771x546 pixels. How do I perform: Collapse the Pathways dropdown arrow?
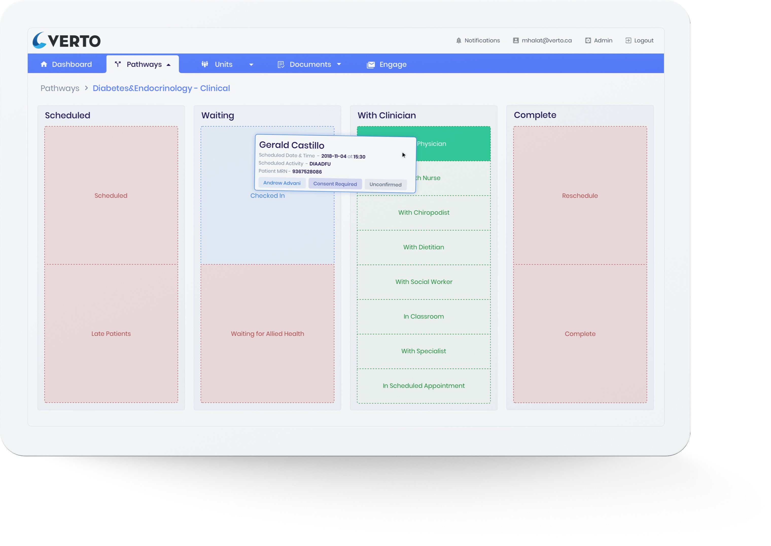168,65
